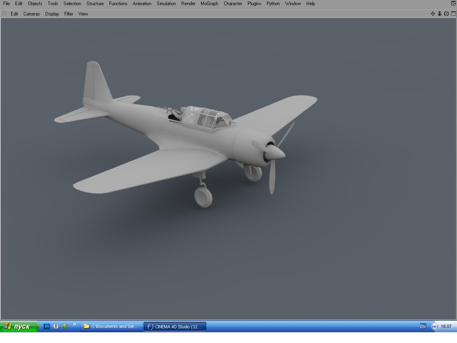
Task: Open the Python menu
Action: [x=273, y=4]
